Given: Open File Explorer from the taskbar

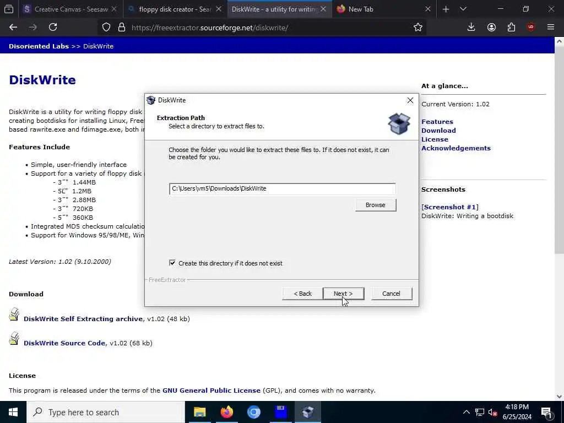Looking at the screenshot, I should click(x=199, y=412).
